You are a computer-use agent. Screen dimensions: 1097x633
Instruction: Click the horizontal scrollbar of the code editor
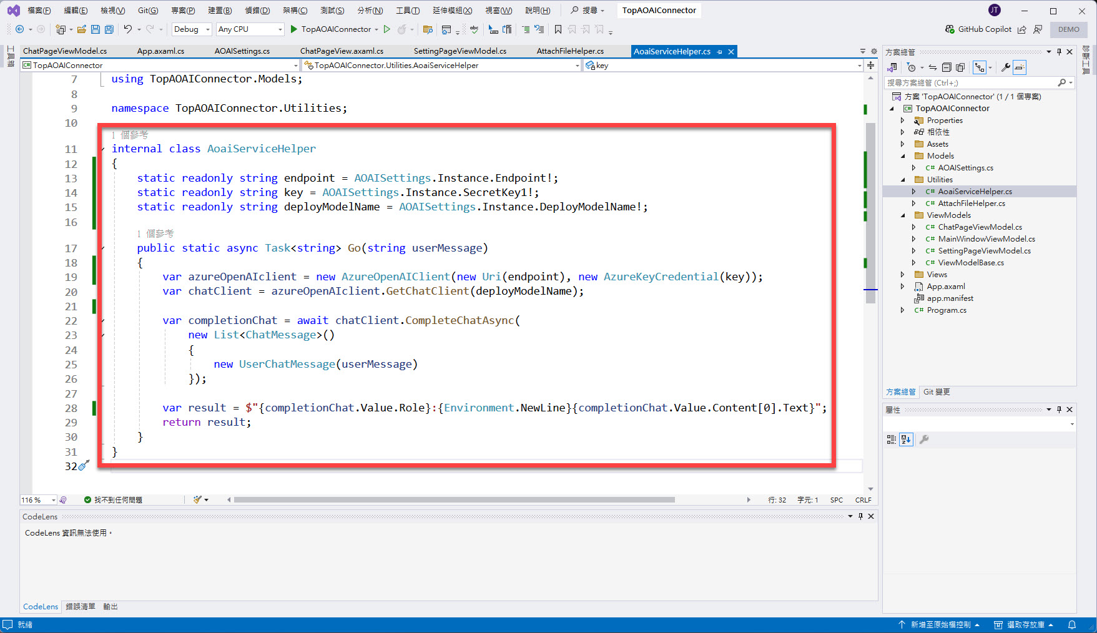454,500
